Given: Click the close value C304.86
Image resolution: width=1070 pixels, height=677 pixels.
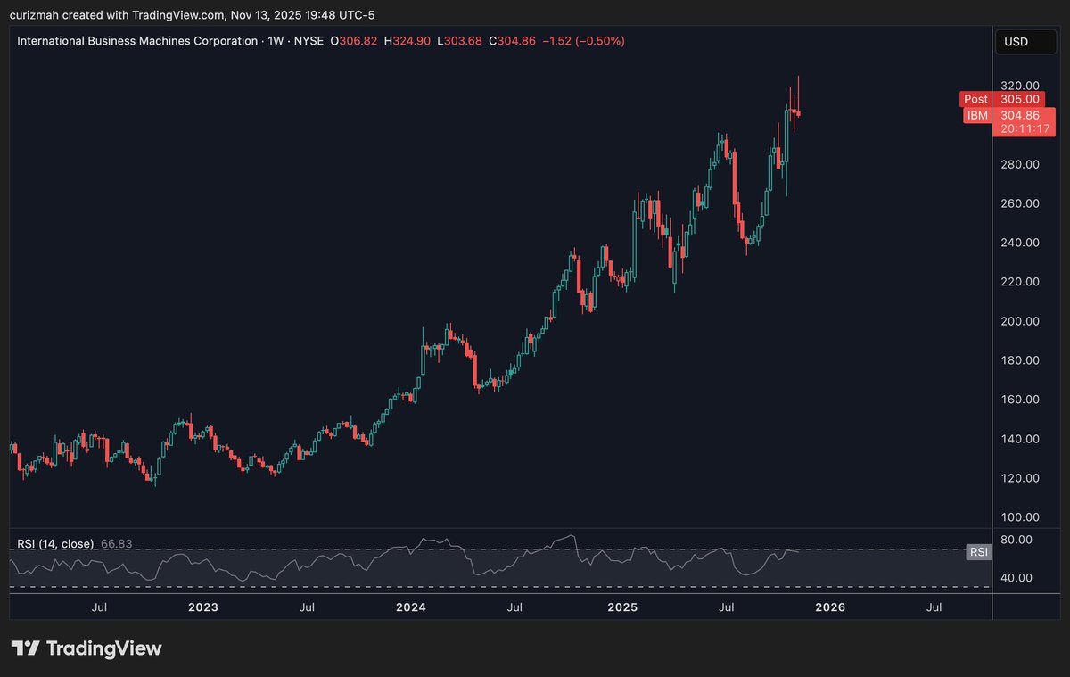Looking at the screenshot, I should click(514, 41).
